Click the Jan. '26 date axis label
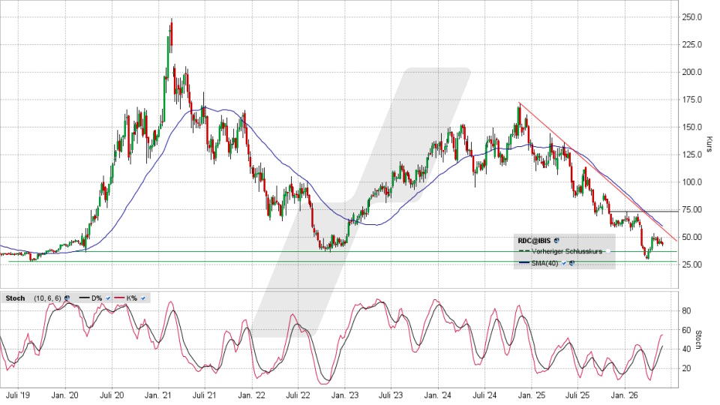Viewport: 720px width, 405px height. [x=625, y=395]
